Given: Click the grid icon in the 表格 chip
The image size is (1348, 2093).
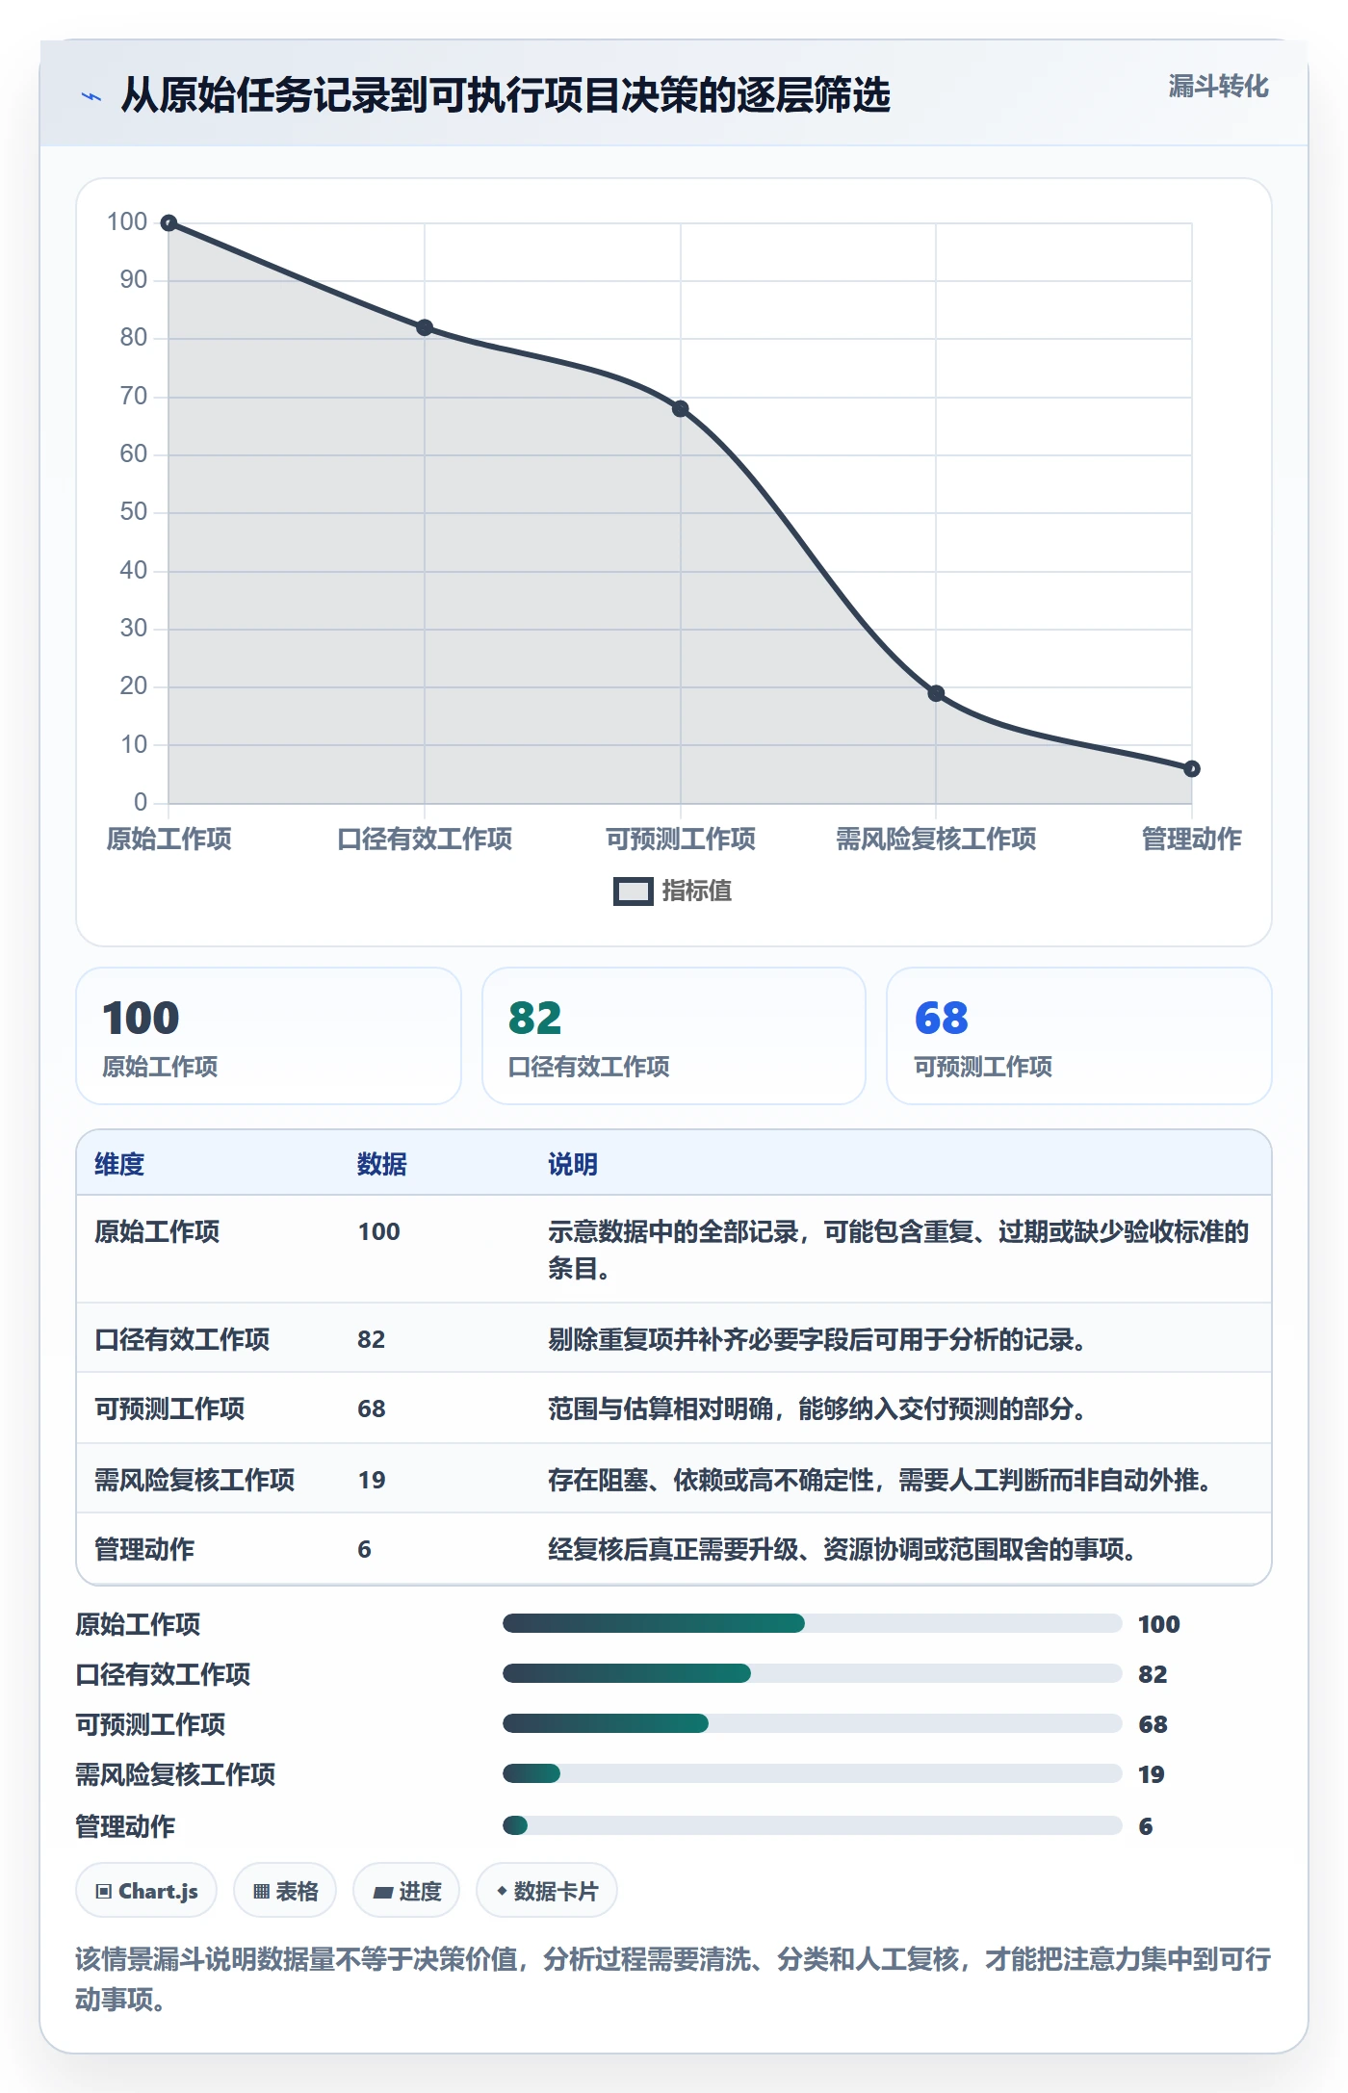Looking at the screenshot, I should 261,1891.
